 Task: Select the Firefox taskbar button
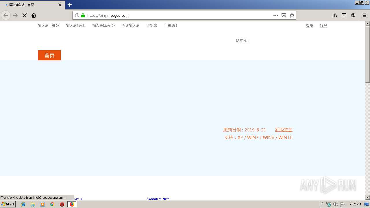click(72, 204)
